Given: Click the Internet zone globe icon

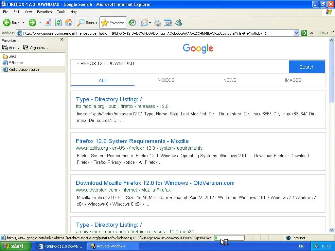Looking at the screenshot, I should [x=289, y=238].
